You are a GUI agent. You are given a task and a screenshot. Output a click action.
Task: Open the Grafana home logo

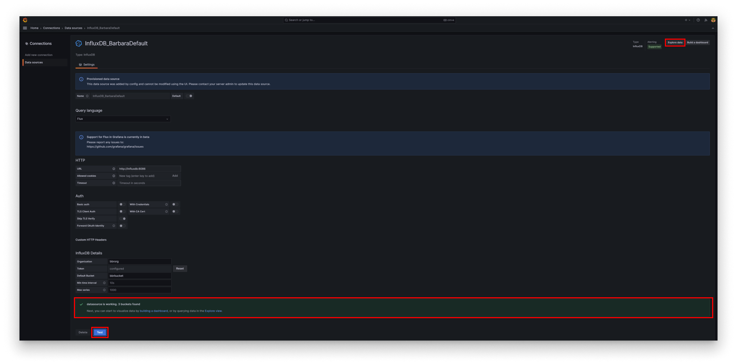click(x=25, y=20)
